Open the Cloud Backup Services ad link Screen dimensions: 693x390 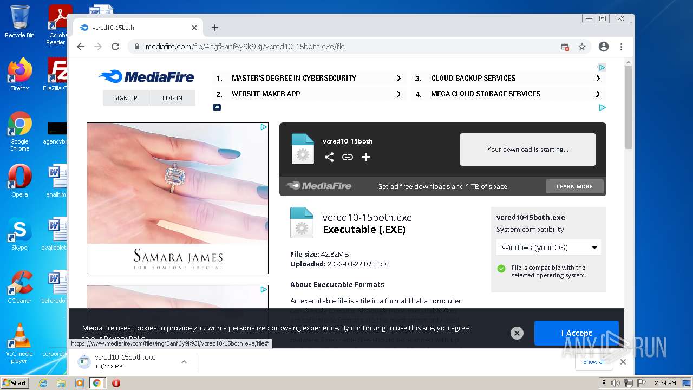point(508,78)
